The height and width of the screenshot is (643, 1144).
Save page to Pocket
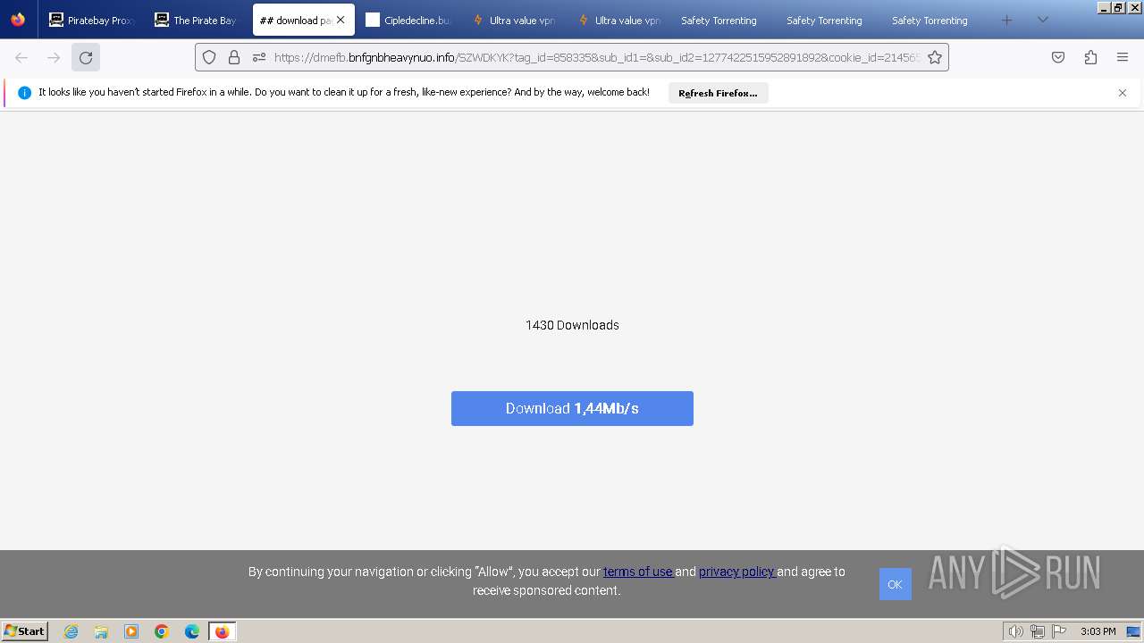coord(1058,57)
